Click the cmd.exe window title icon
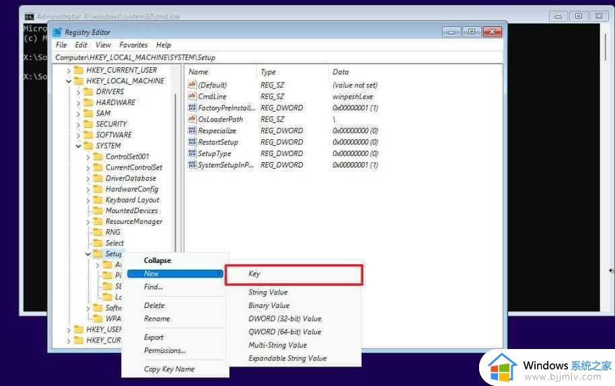The image size is (615, 386). (x=29, y=17)
